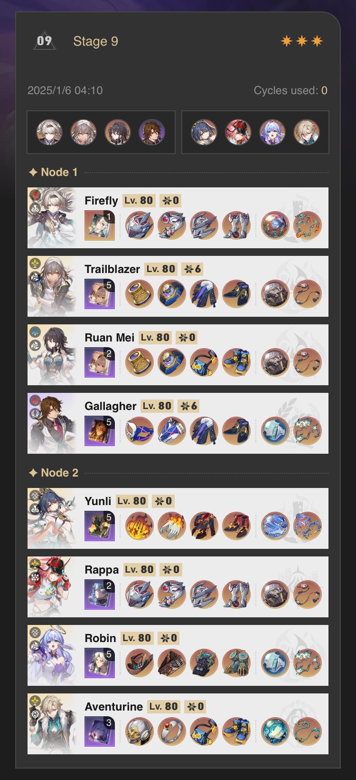Click the three-star rating indicator
356x780 pixels.
tap(302, 41)
